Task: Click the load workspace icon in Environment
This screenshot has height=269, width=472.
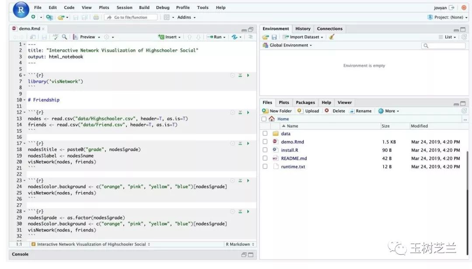Action: 266,37
